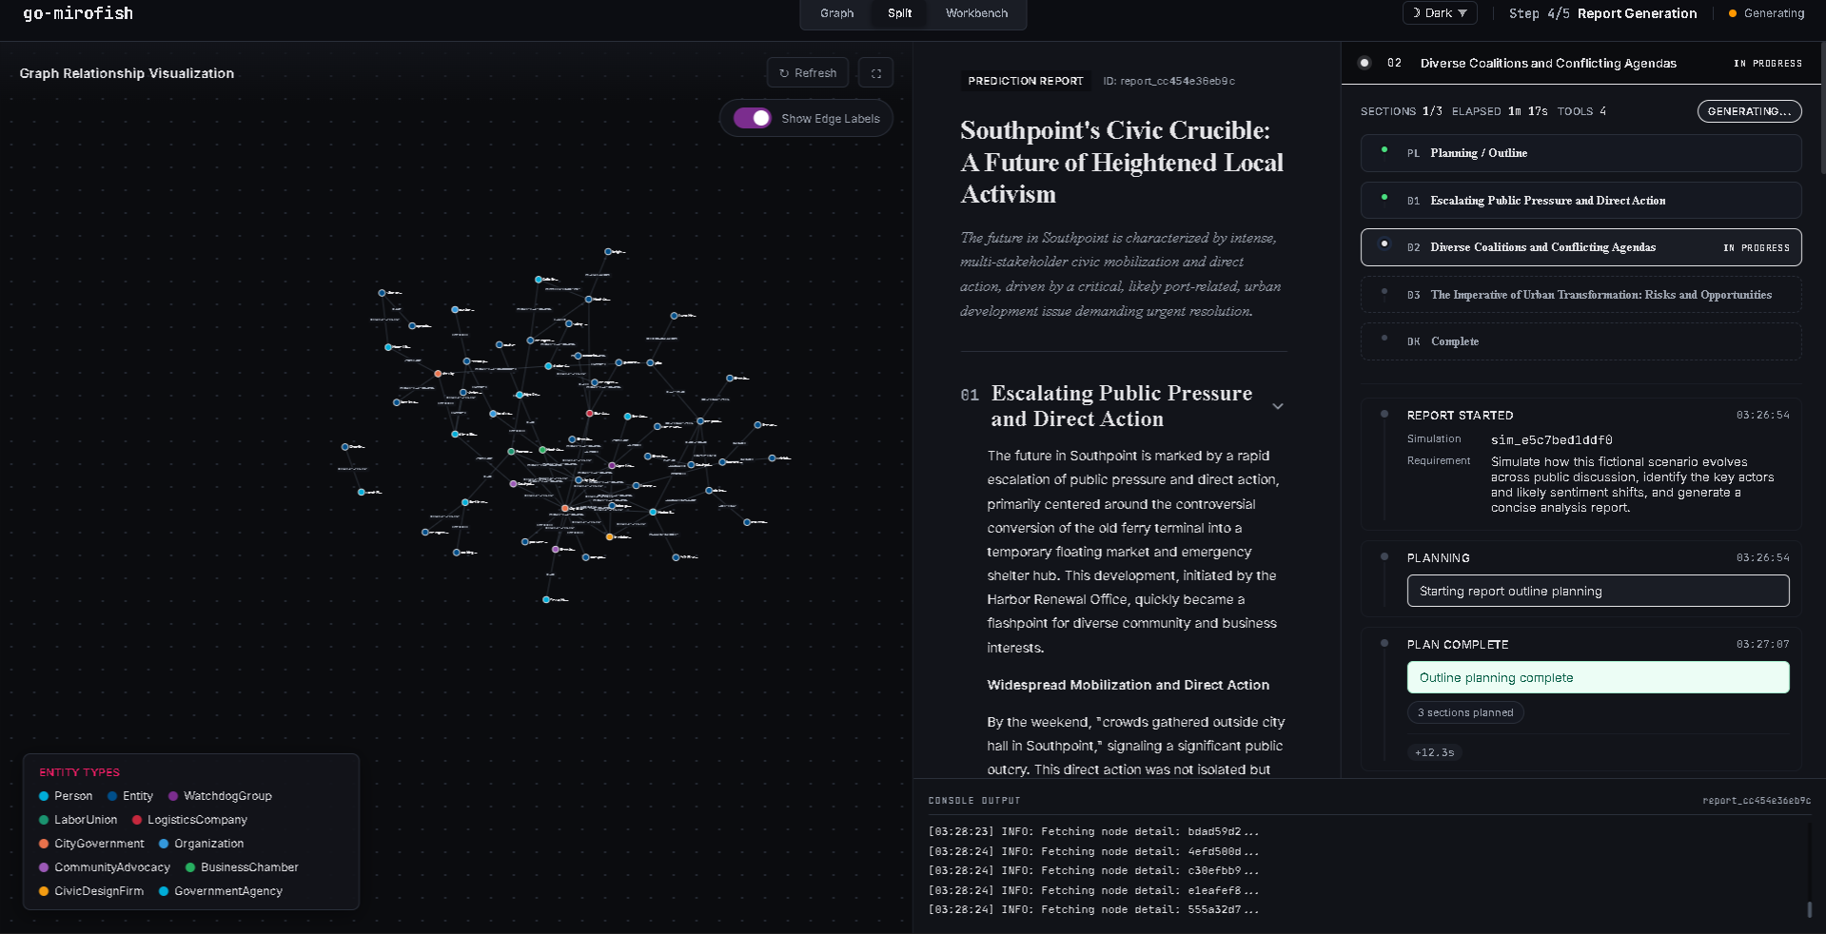Image resolution: width=1826 pixels, height=934 pixels.
Task: Click the Graph Relationship Visualization title
Action: point(127,73)
